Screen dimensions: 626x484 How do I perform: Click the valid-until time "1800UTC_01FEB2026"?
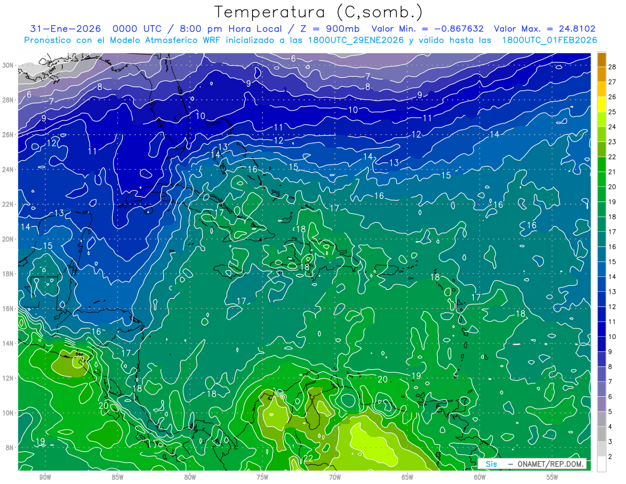coord(549,40)
